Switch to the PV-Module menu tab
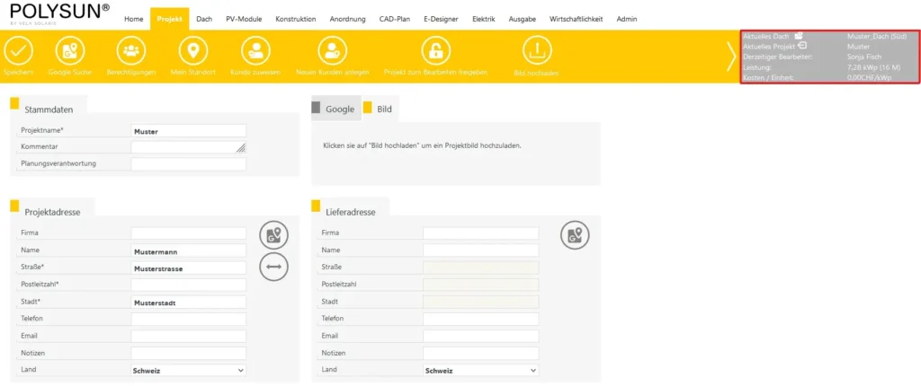The width and height of the screenshot is (921, 386). [244, 19]
